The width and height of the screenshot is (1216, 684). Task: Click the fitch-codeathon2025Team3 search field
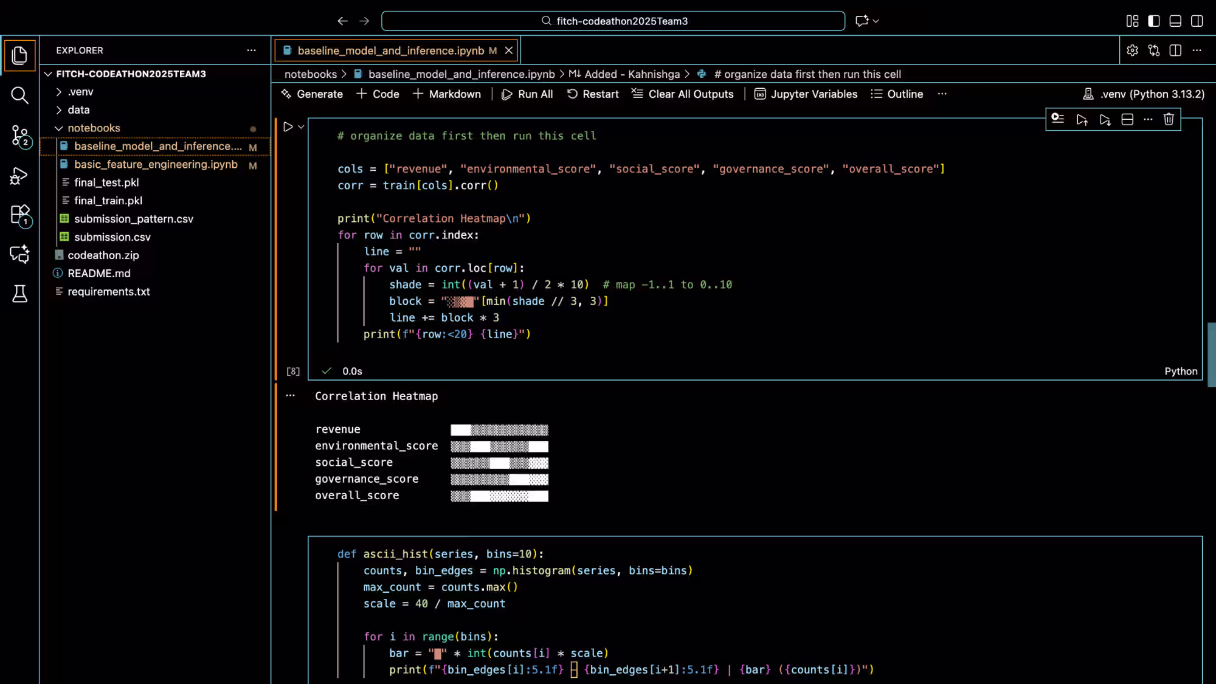tap(613, 21)
